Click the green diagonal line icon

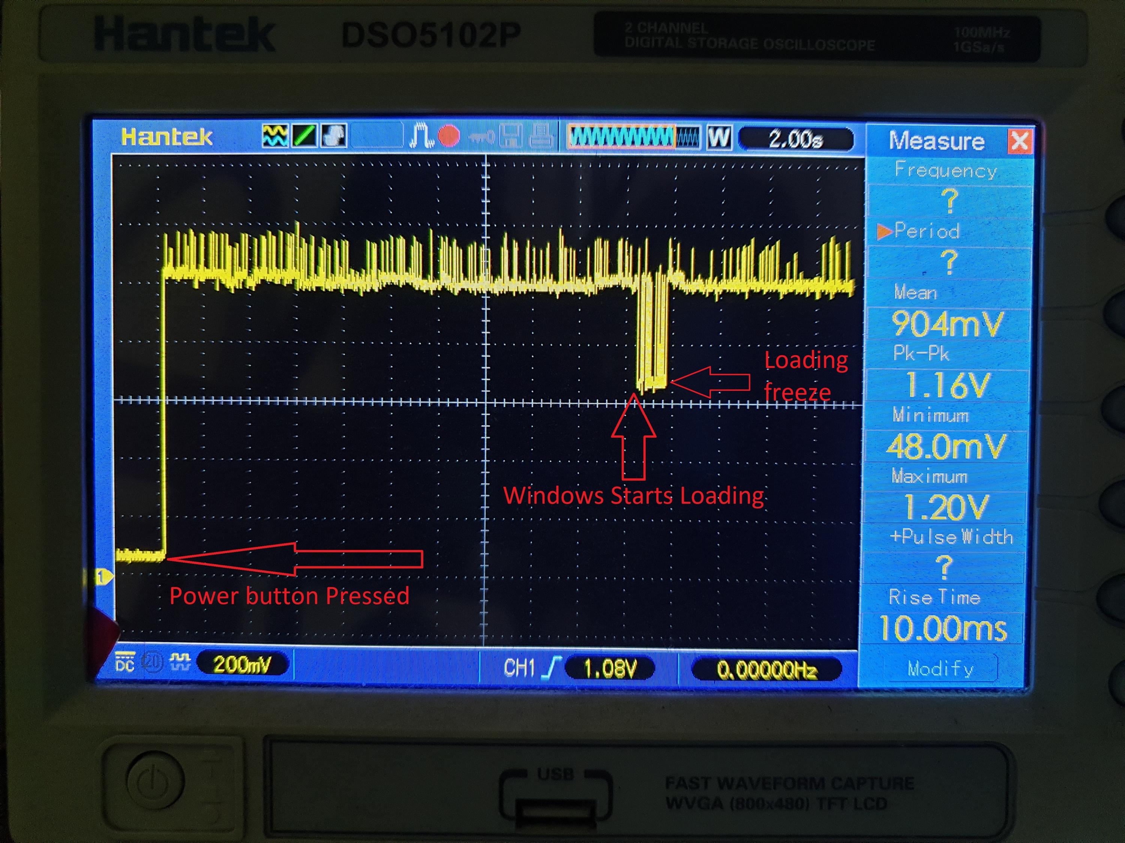click(x=304, y=136)
